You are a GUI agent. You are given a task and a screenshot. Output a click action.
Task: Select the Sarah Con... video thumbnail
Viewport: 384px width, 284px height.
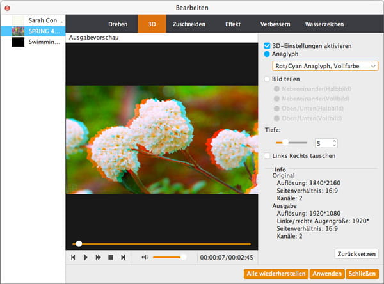(18, 20)
